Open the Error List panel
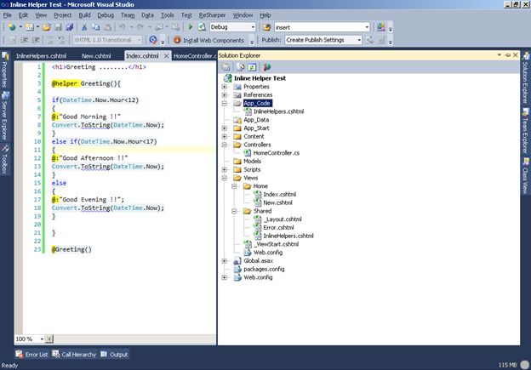Image resolution: width=531 pixels, height=370 pixels. 31,355
